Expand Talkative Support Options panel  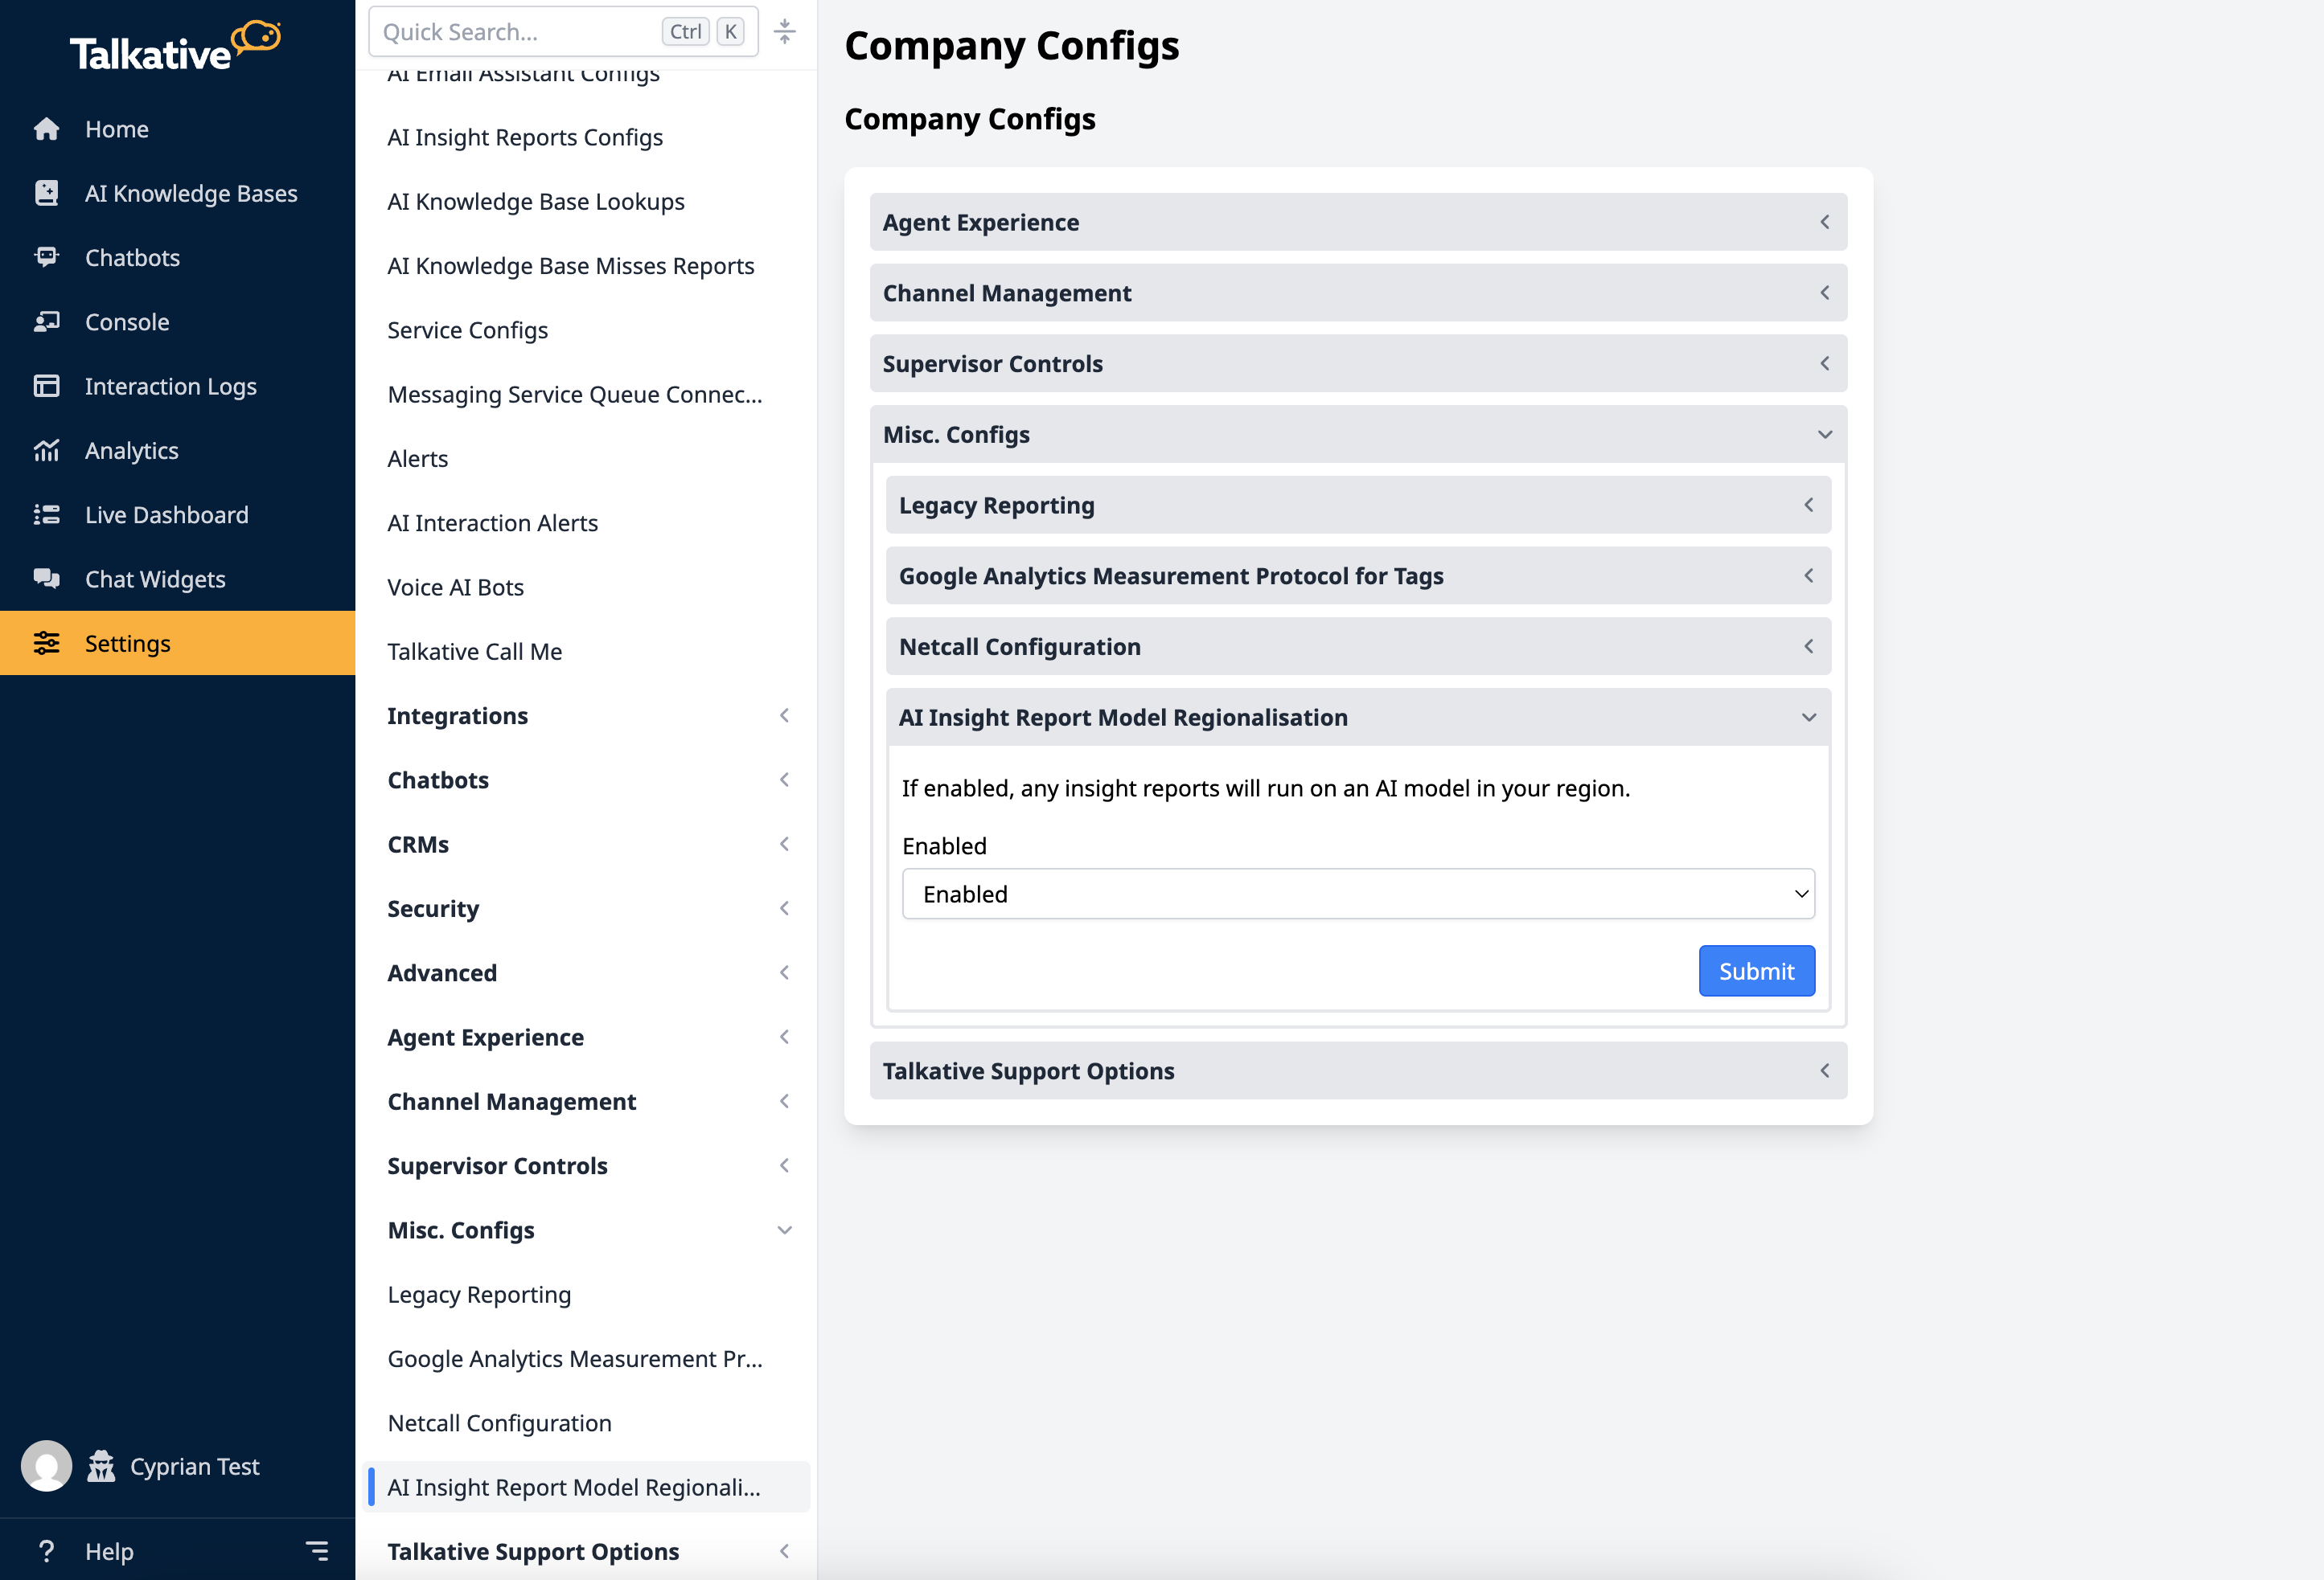point(1357,1070)
